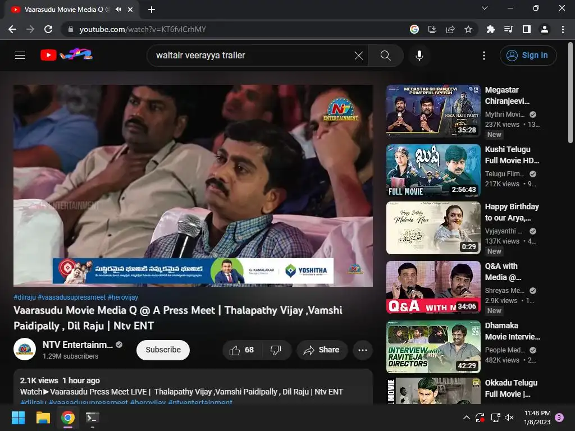The height and width of the screenshot is (431, 575).
Task: Click Happy Birthday to our Arya title
Action: tap(512, 212)
